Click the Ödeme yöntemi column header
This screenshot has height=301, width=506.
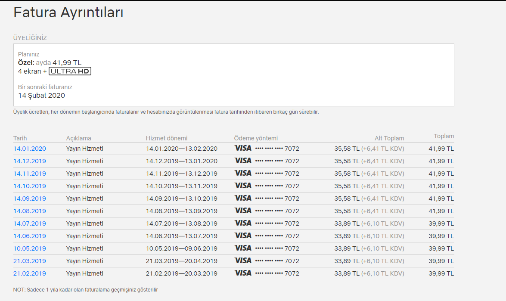click(x=256, y=138)
